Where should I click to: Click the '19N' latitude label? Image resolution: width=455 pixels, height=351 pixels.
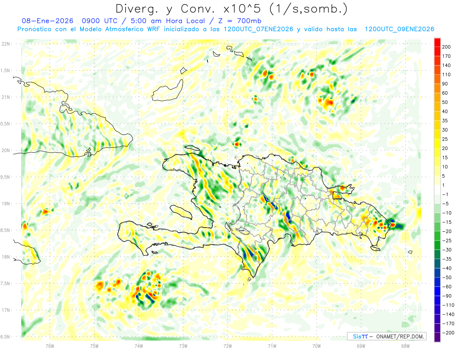pyautogui.click(x=6, y=204)
